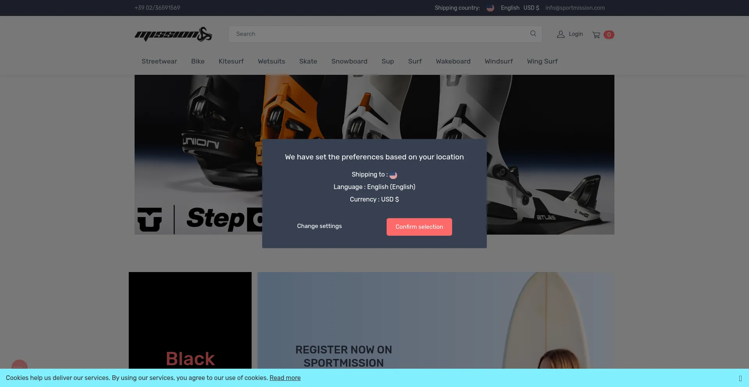The height and width of the screenshot is (387, 749).
Task: Click Change settings in the dialog
Action: pyautogui.click(x=319, y=226)
